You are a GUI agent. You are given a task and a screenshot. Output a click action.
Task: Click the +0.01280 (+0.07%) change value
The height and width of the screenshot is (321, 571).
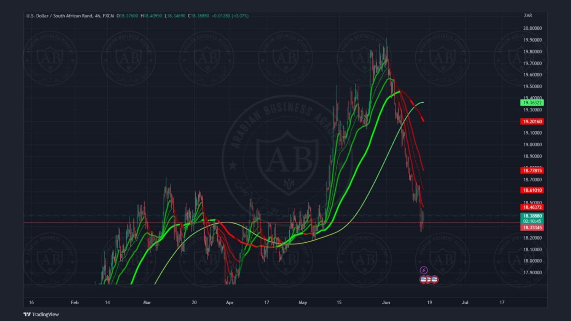point(230,16)
